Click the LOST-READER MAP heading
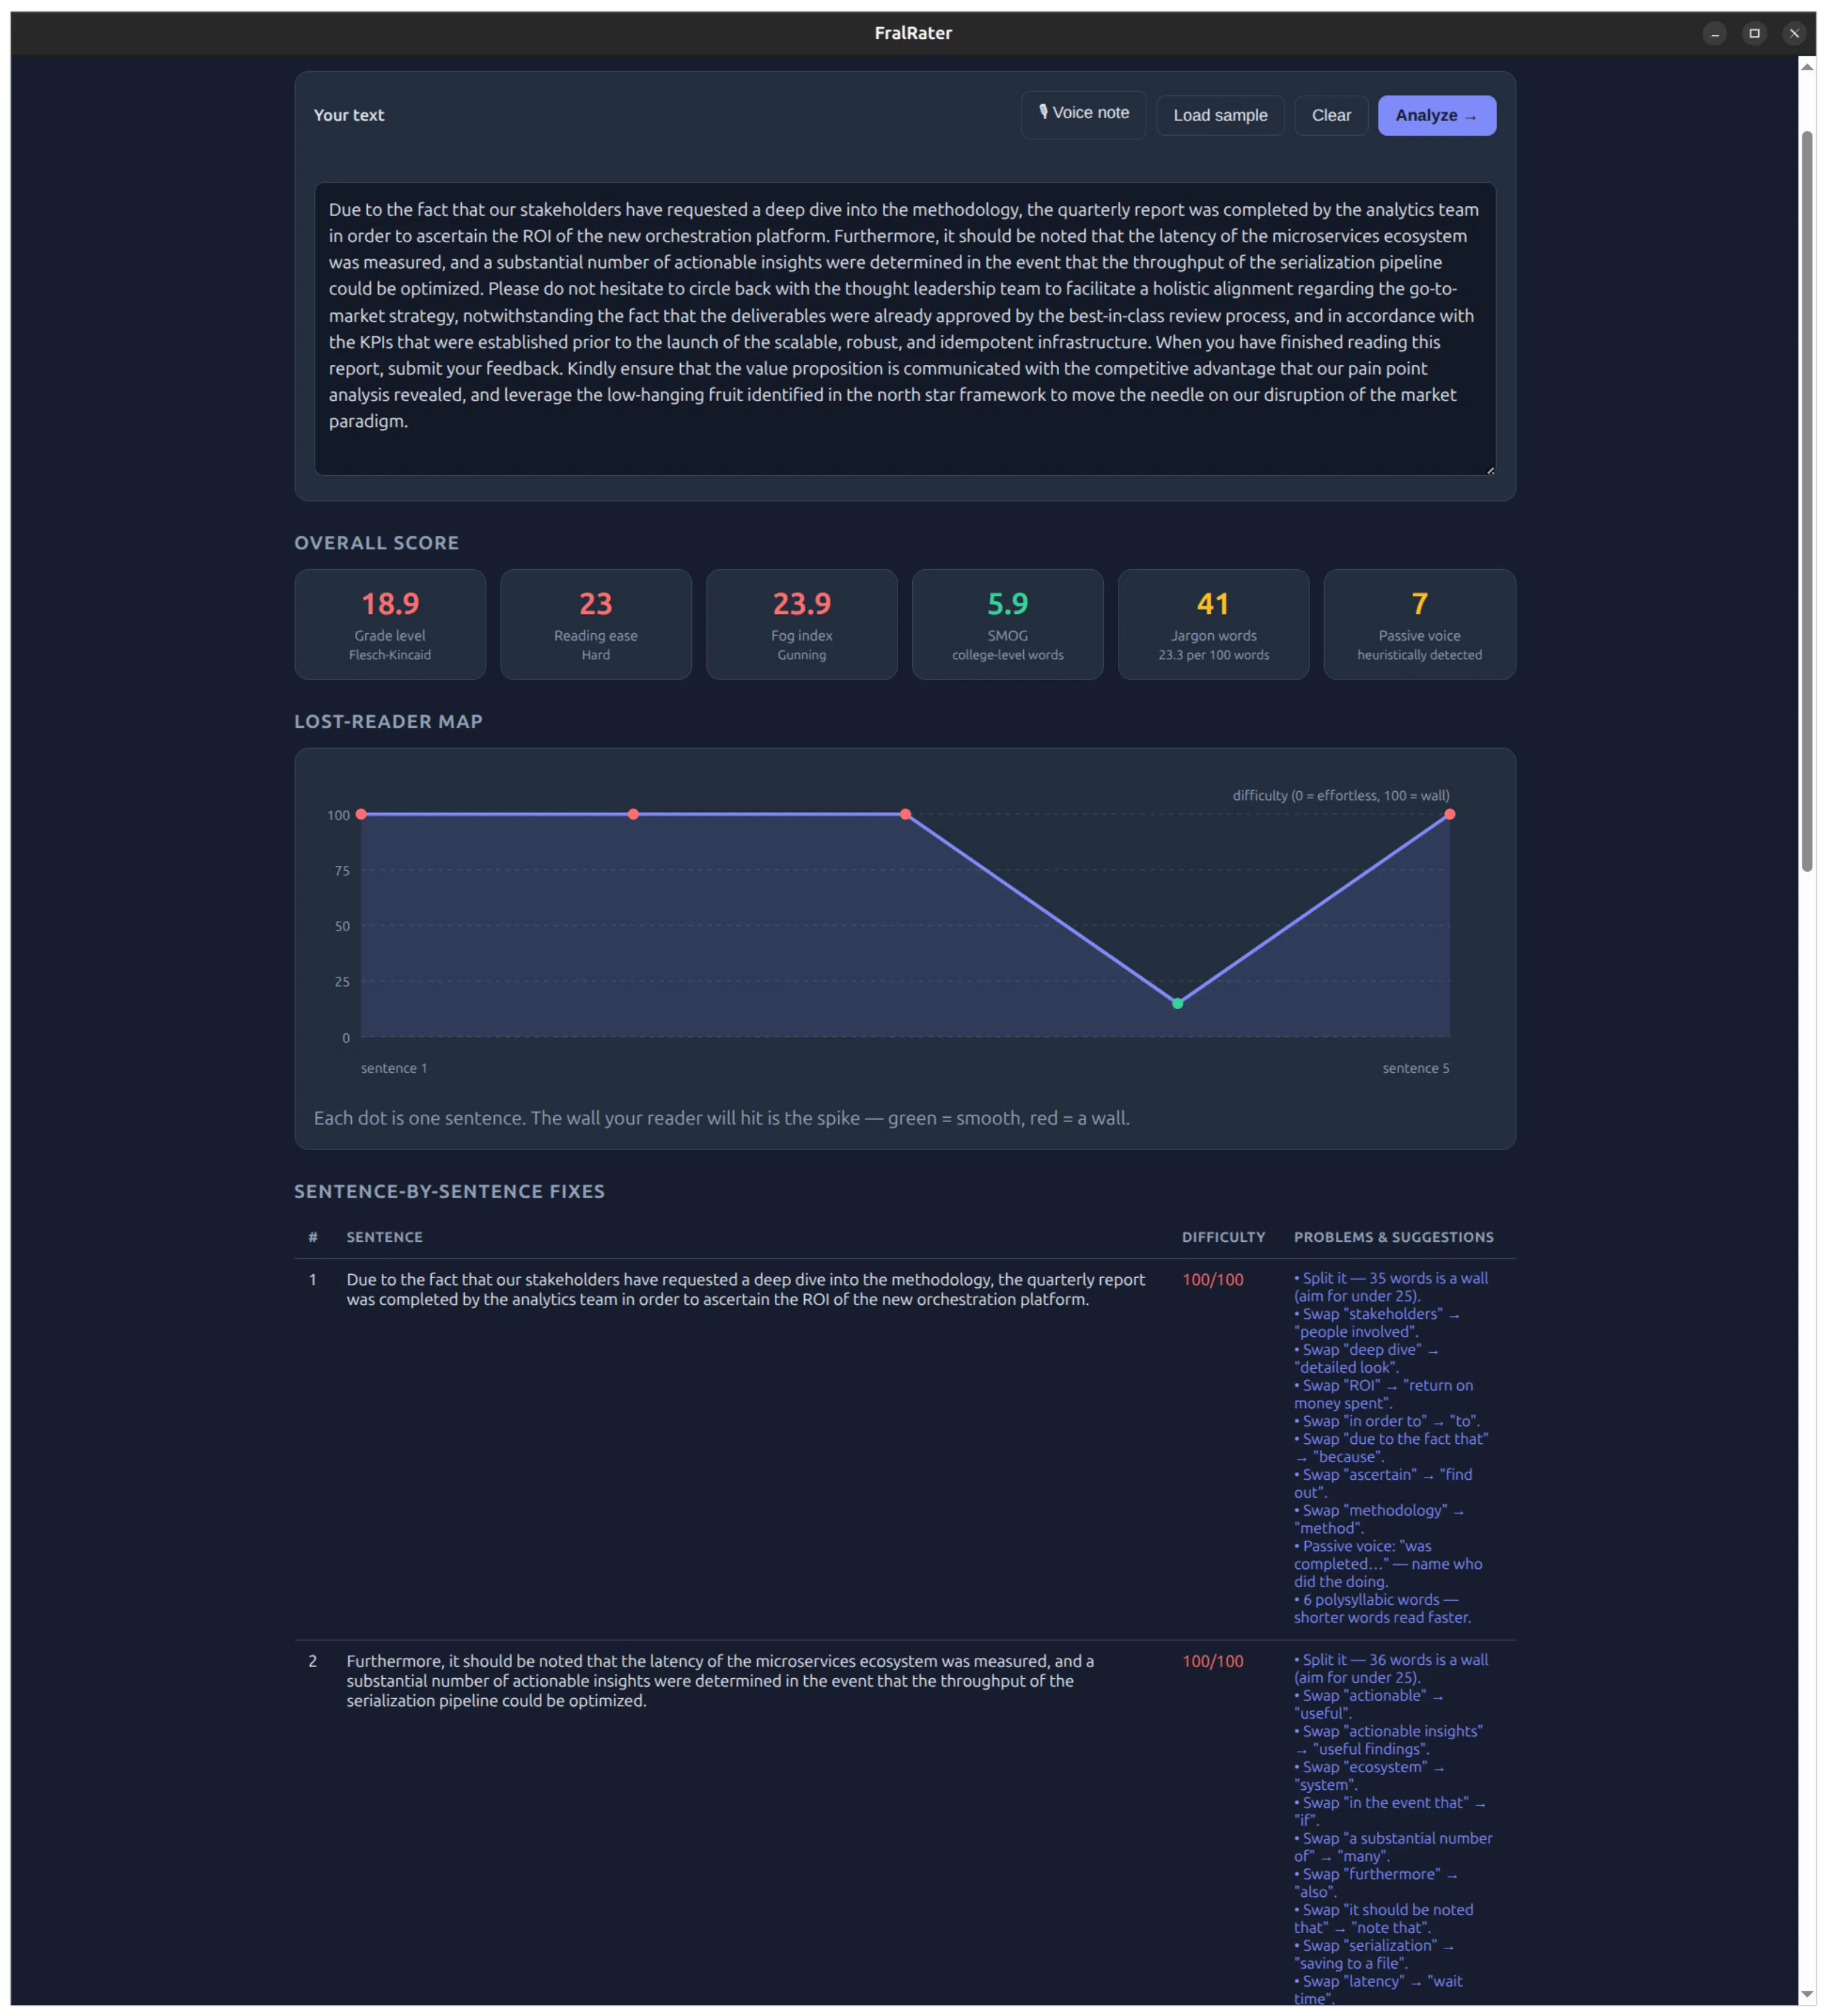 coord(388,721)
